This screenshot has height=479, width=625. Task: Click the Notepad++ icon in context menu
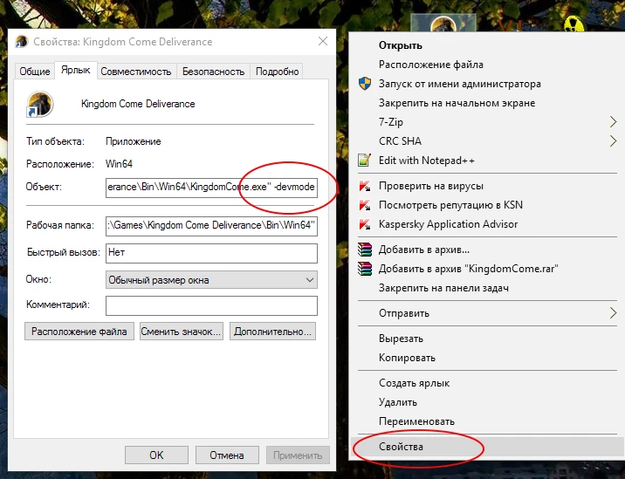[365, 161]
